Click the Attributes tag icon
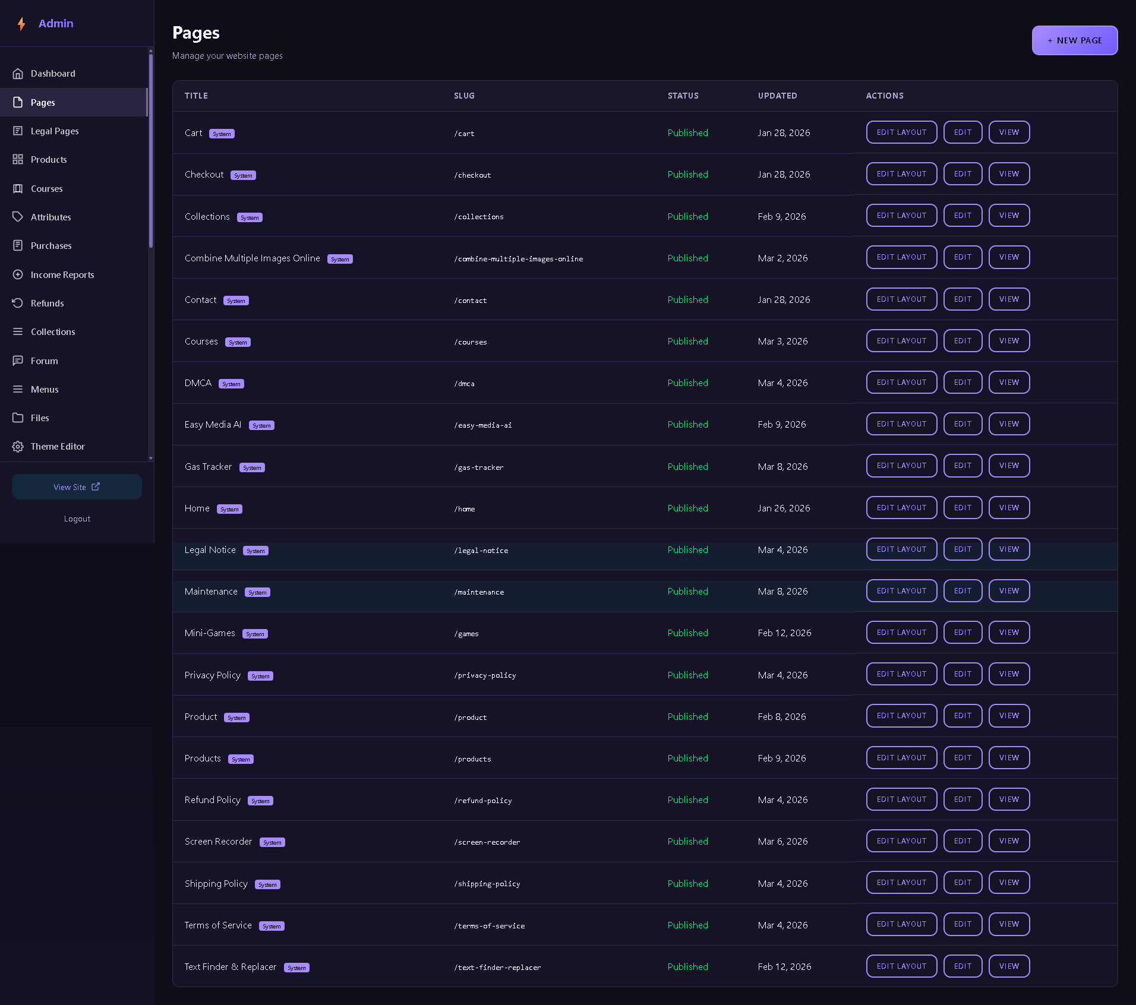Viewport: 1136px width, 1005px height. point(18,217)
